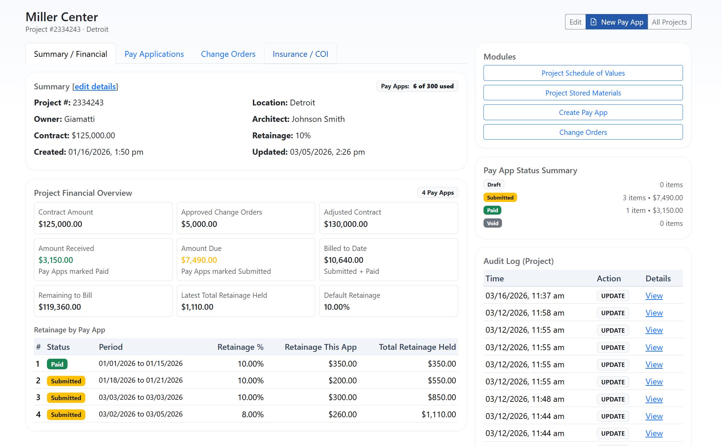
Task: Open the Change Orders tab
Action: tap(228, 54)
